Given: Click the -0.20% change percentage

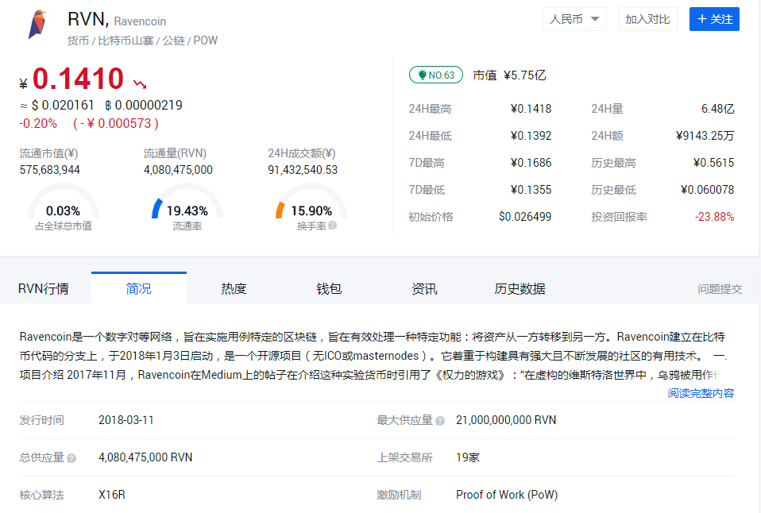Looking at the screenshot, I should (38, 123).
